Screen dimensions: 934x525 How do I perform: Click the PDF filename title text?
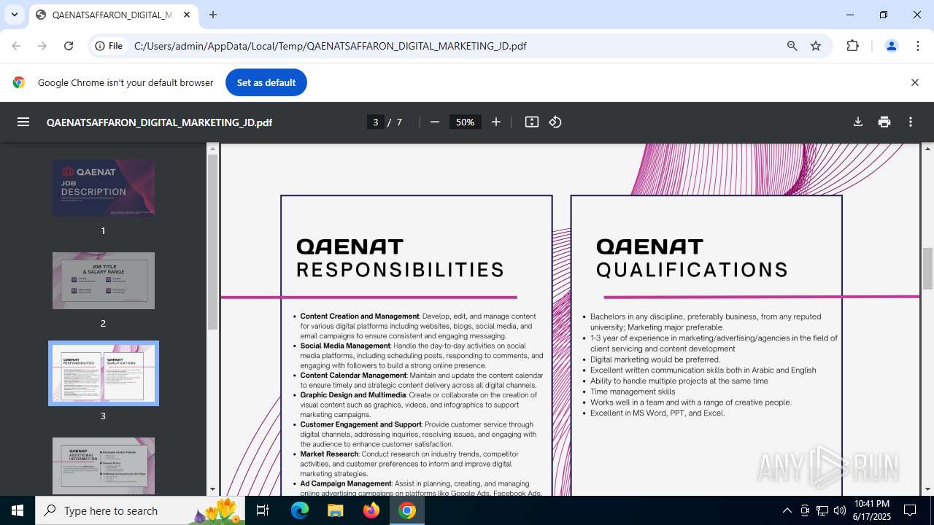(159, 122)
